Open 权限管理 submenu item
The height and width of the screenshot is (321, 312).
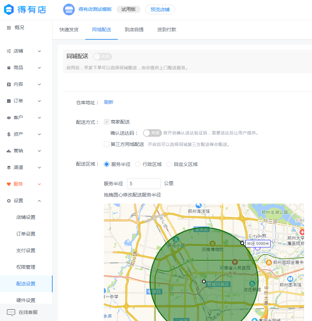pos(26,267)
